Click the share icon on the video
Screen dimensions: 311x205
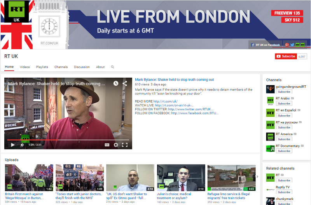click(125, 83)
